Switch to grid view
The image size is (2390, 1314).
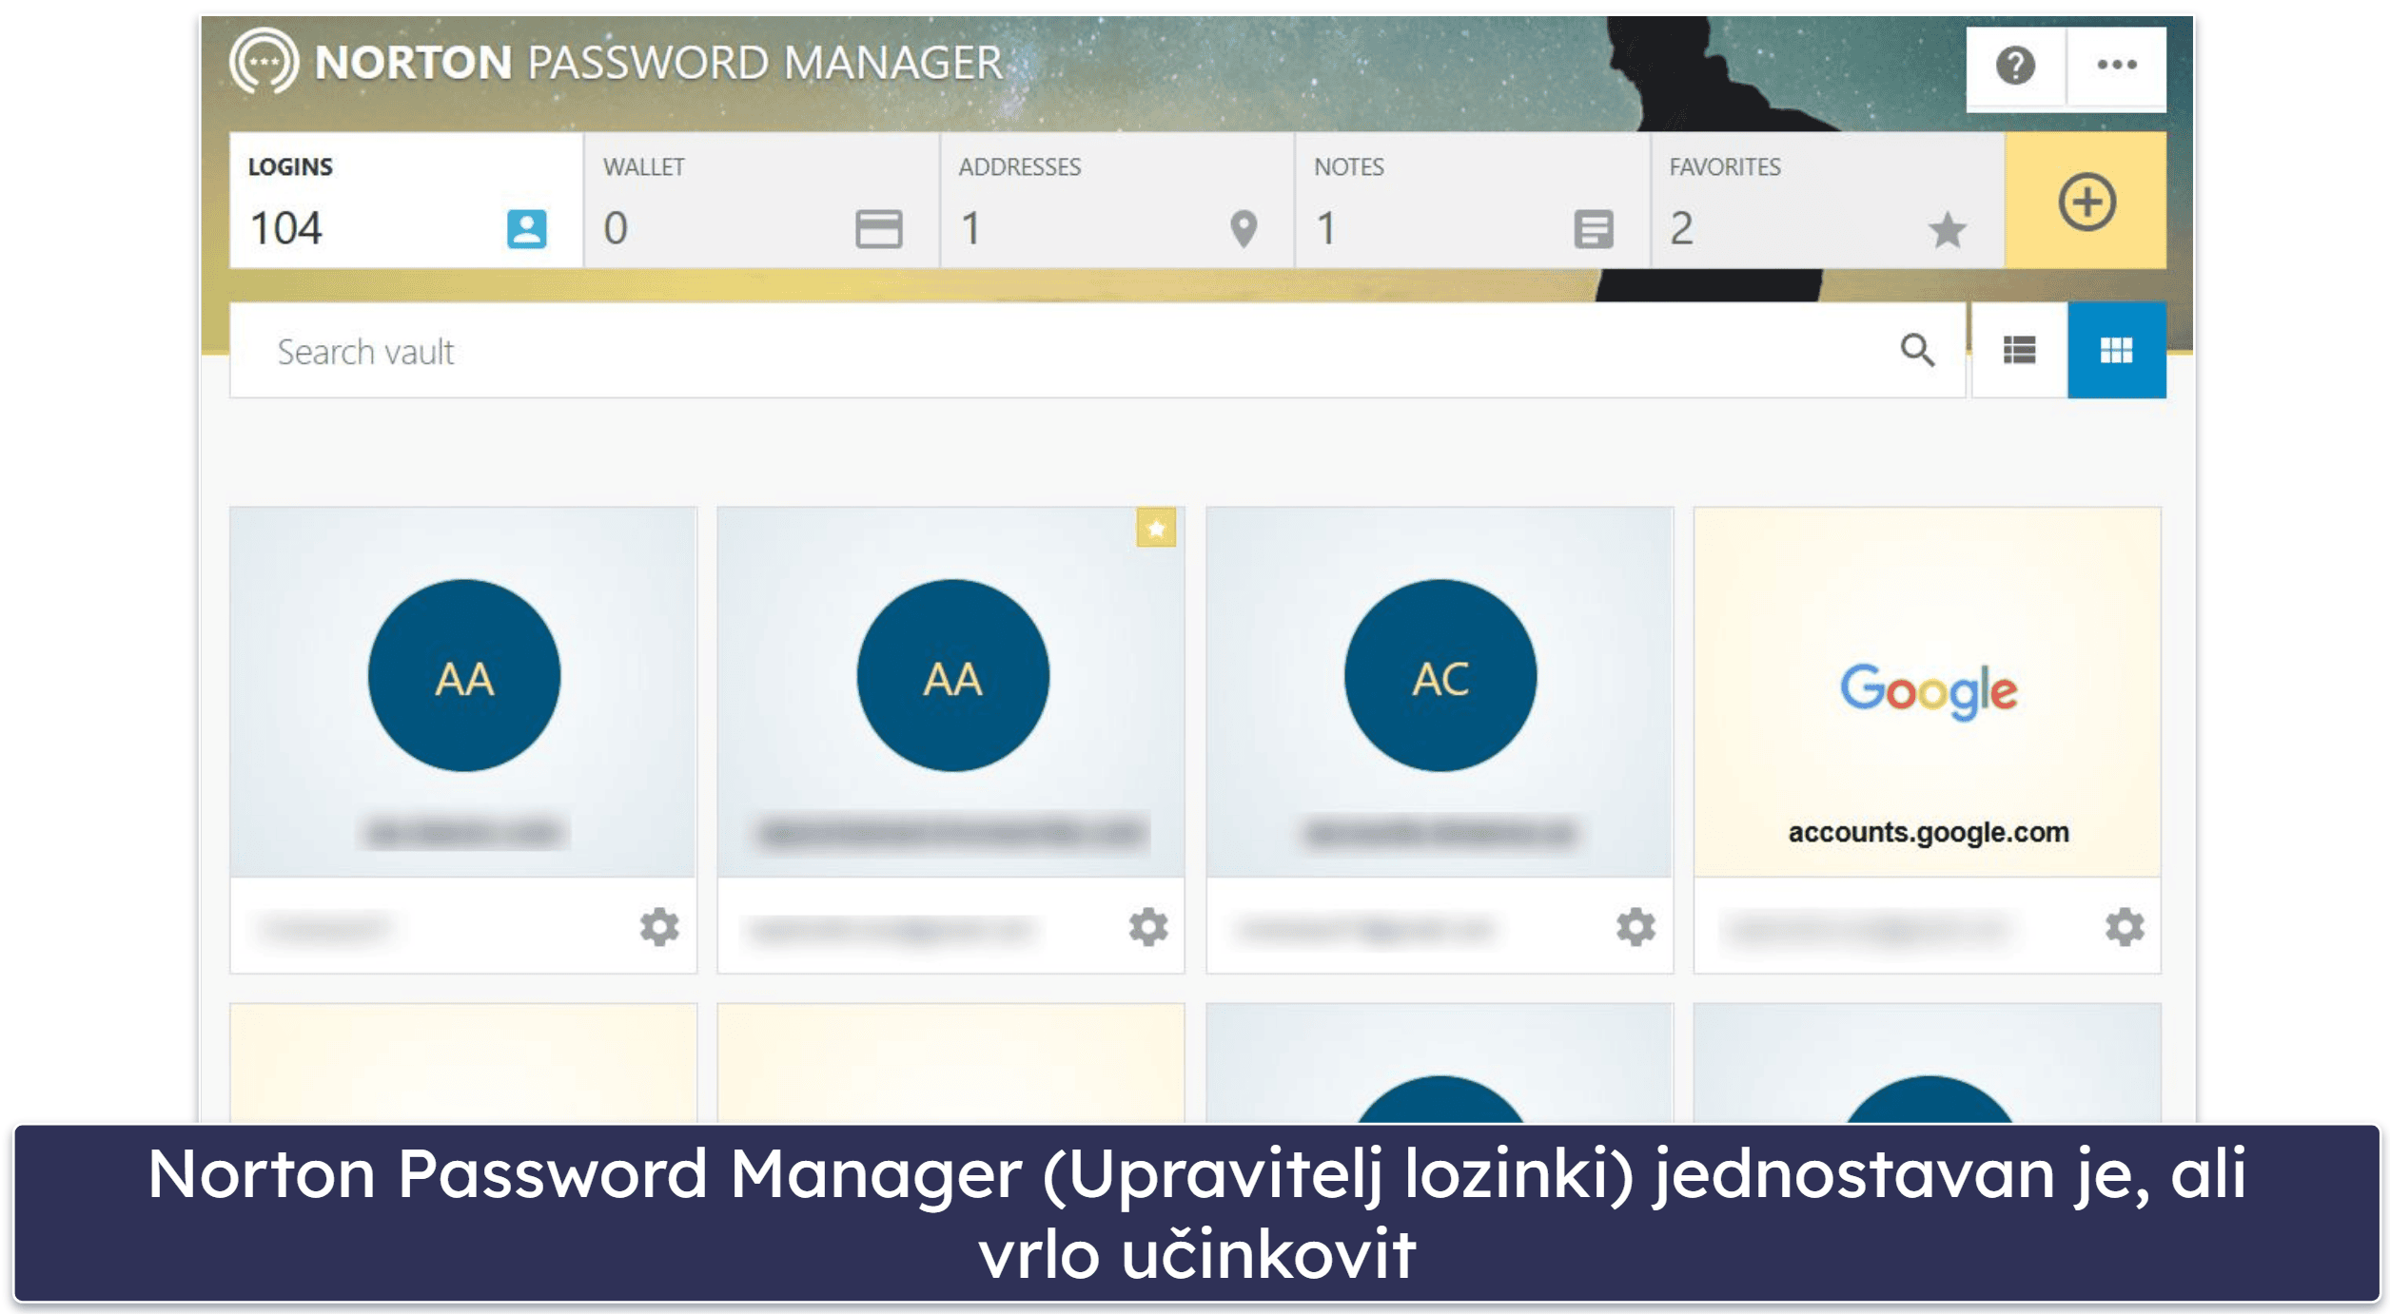point(2116,351)
